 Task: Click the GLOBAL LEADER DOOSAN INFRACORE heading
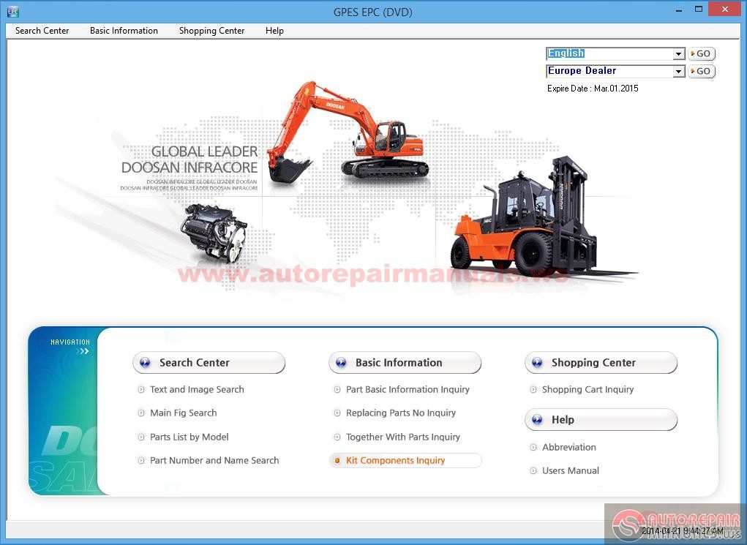pyautogui.click(x=189, y=159)
